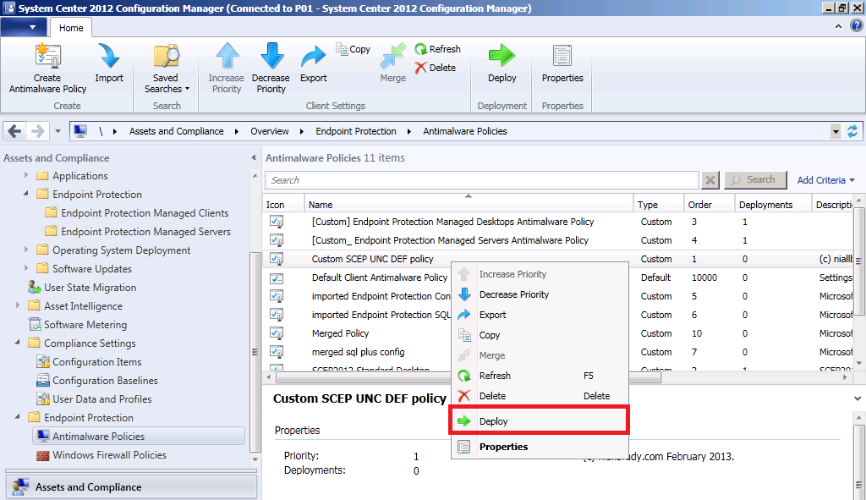Viewport: 866px width, 500px height.
Task: Choose Properties in the context menu
Action: (540, 447)
